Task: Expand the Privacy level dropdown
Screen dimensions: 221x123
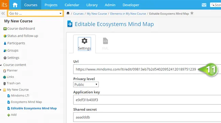Action: tap(86, 84)
